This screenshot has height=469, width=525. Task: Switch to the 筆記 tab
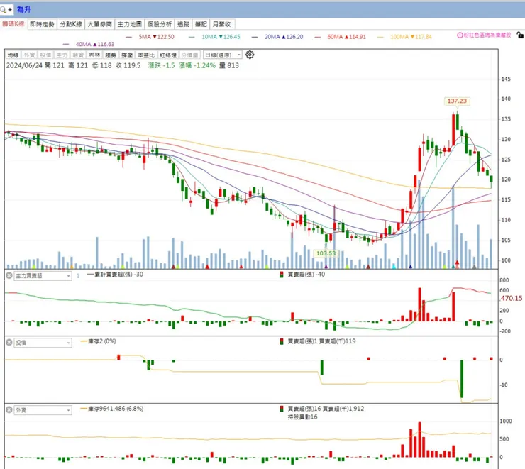coord(201,24)
